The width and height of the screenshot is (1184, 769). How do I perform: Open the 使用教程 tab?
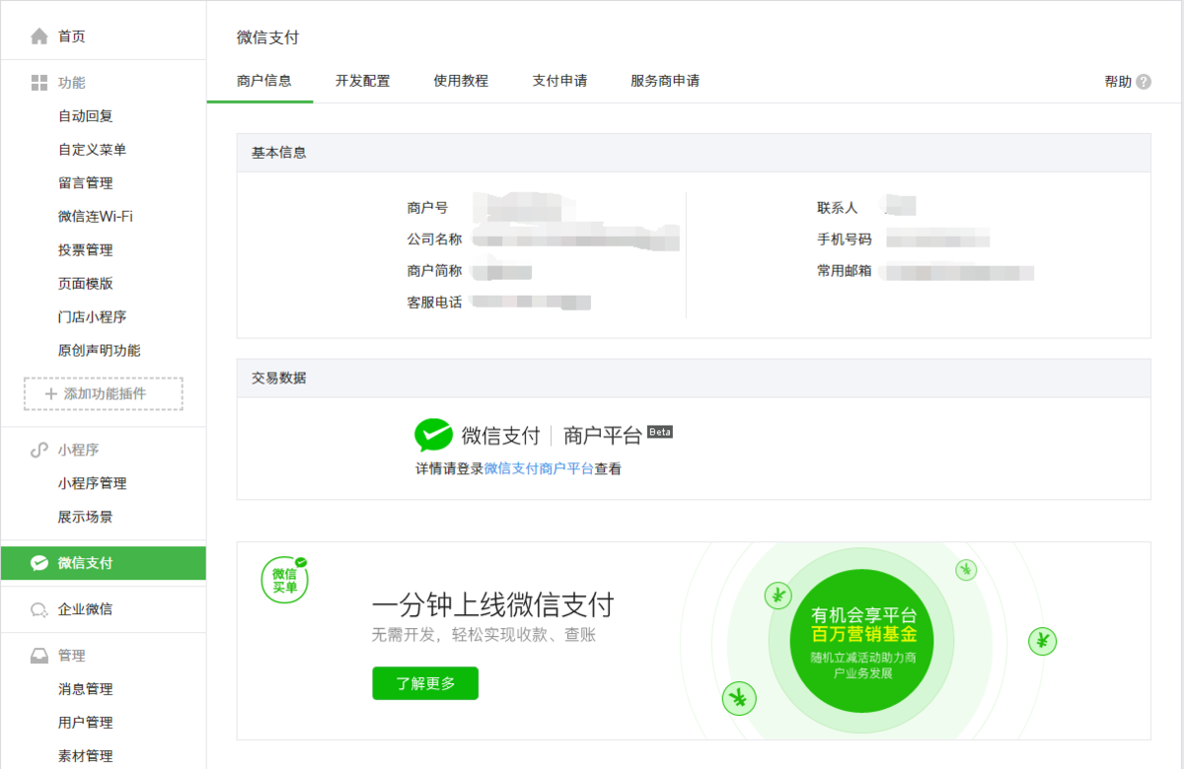click(461, 81)
